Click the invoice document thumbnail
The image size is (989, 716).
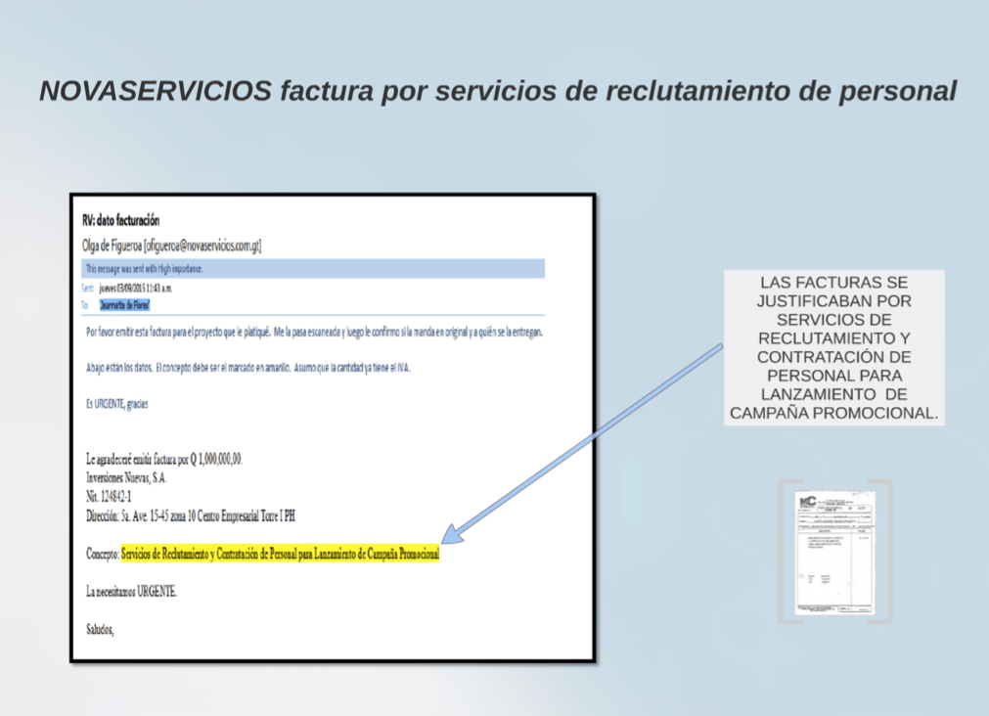835,553
